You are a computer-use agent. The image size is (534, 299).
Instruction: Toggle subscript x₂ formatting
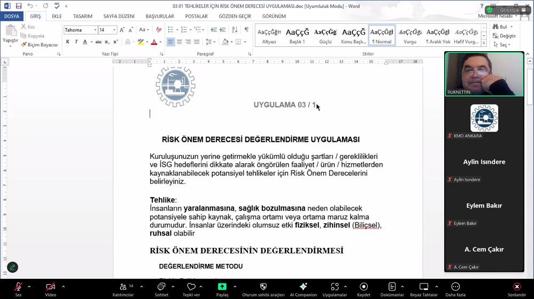[x=107, y=42]
